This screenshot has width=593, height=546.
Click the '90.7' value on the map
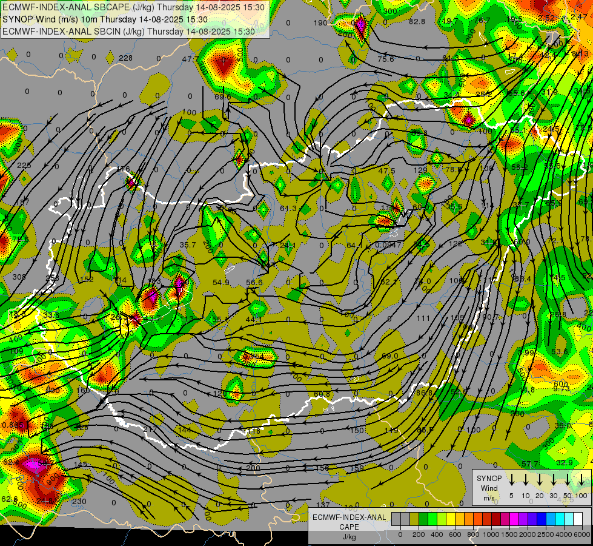tap(491, 317)
